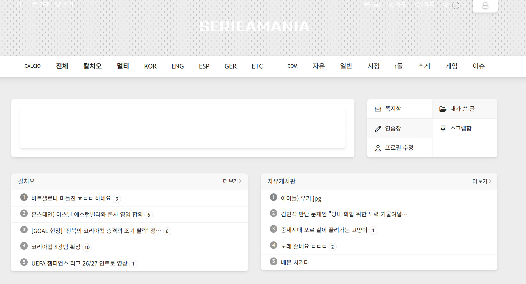Select the ENG menu tab
The width and height of the screenshot is (526, 284).
pyautogui.click(x=178, y=66)
